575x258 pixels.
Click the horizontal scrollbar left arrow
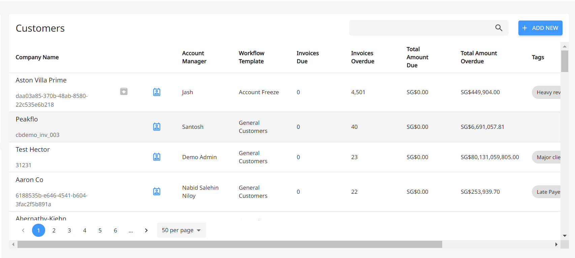(13, 245)
